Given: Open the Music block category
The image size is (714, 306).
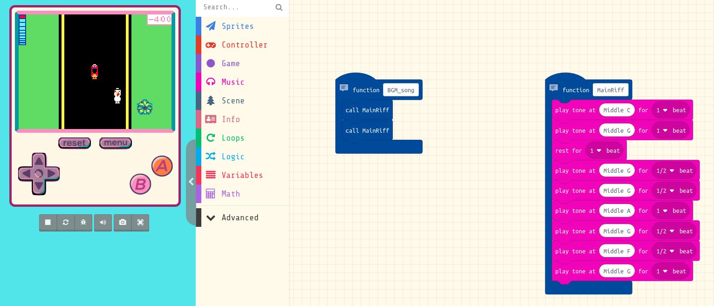Looking at the screenshot, I should pos(233,82).
